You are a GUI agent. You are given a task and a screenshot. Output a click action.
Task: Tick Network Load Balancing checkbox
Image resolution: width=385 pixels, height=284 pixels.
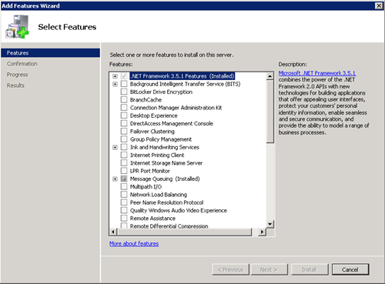124,195
